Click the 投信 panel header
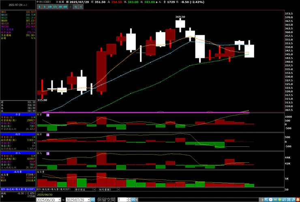 coord(18,134)
